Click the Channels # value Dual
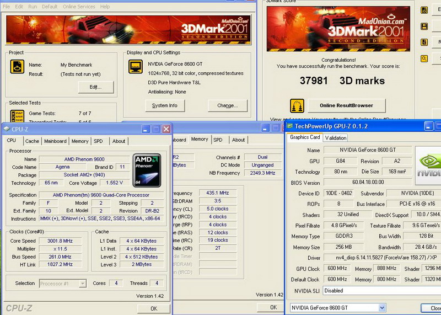Viewport: 441px width, 315px height. click(262, 157)
